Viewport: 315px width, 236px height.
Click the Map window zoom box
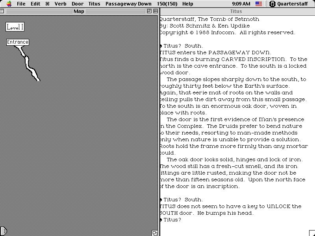(149, 11)
